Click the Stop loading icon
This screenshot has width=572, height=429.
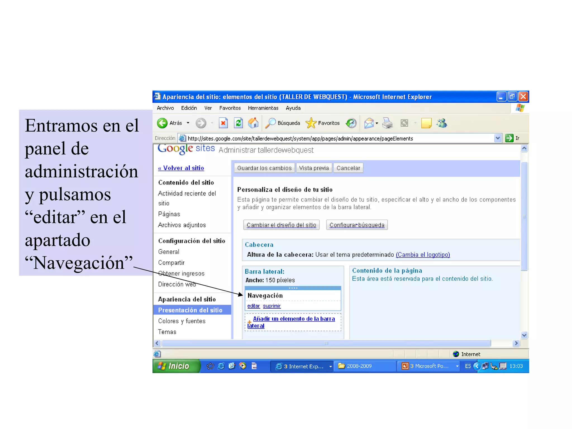coord(223,123)
